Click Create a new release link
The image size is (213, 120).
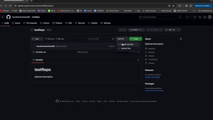(152, 77)
